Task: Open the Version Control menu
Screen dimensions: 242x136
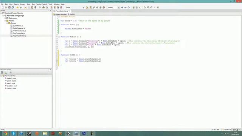Action: point(42,4)
